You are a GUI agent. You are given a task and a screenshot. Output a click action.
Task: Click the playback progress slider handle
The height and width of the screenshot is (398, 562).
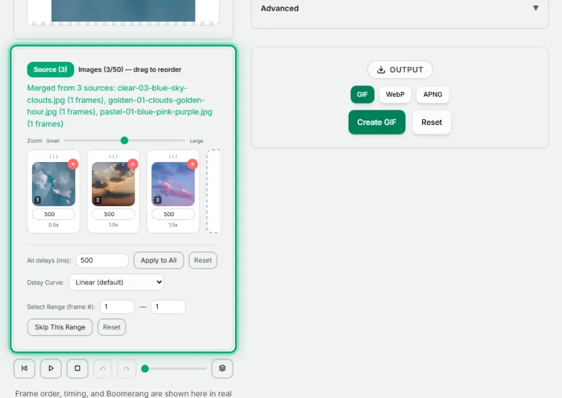145,369
